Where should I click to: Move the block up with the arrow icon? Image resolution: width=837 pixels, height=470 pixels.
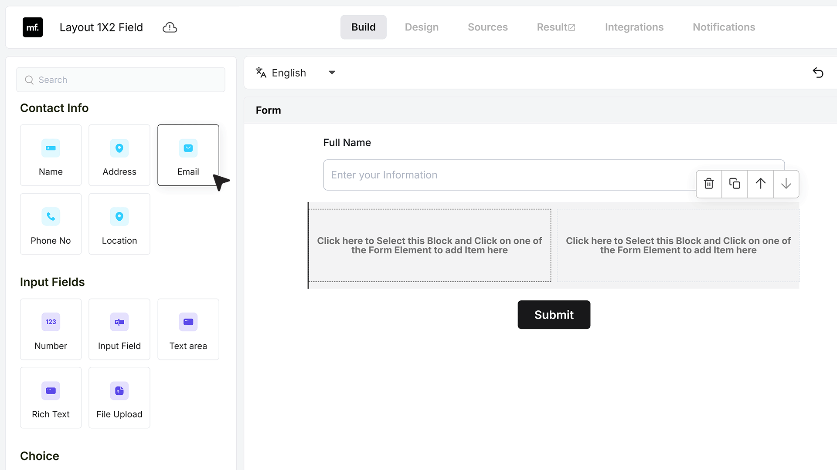pyautogui.click(x=760, y=184)
